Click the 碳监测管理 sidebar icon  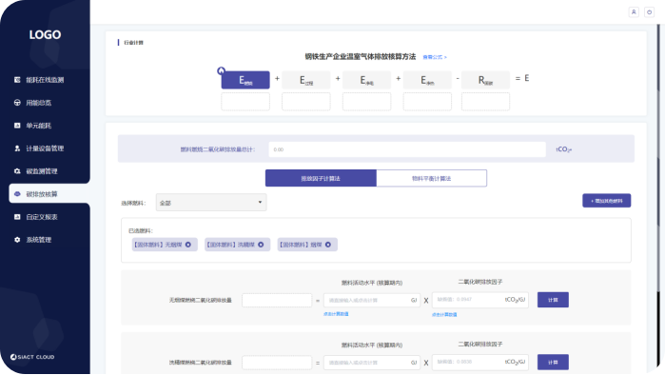coord(17,171)
